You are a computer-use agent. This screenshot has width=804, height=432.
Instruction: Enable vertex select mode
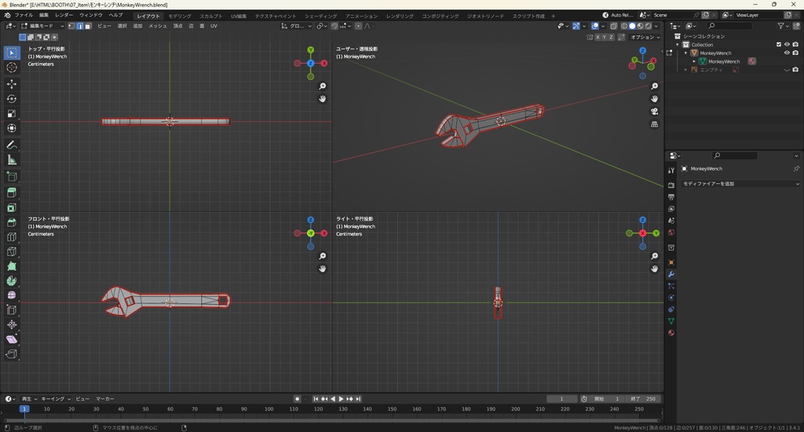click(71, 26)
